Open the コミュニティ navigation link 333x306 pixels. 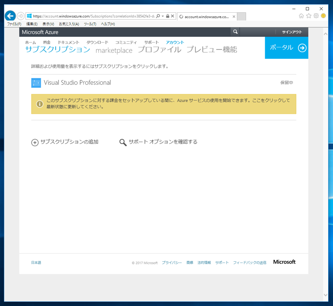click(x=126, y=42)
